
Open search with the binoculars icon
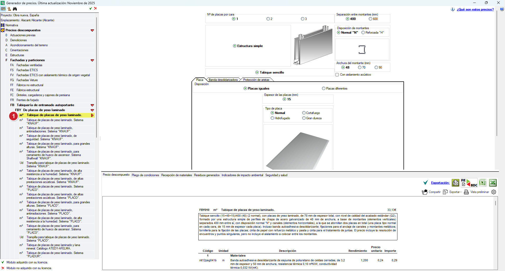pyautogui.click(x=15, y=9)
